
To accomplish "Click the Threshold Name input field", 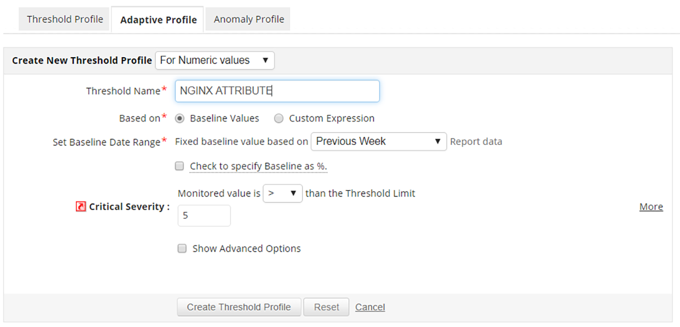I will click(x=277, y=91).
